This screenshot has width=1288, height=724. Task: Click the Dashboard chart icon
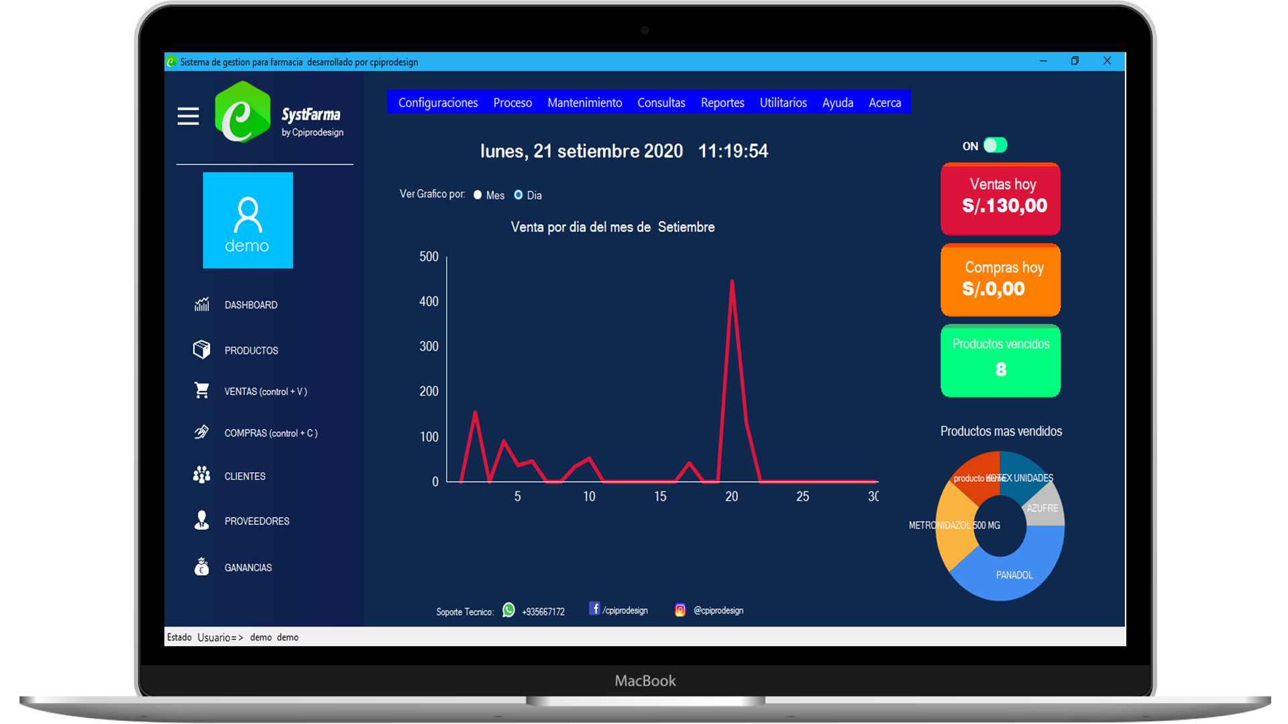point(202,304)
